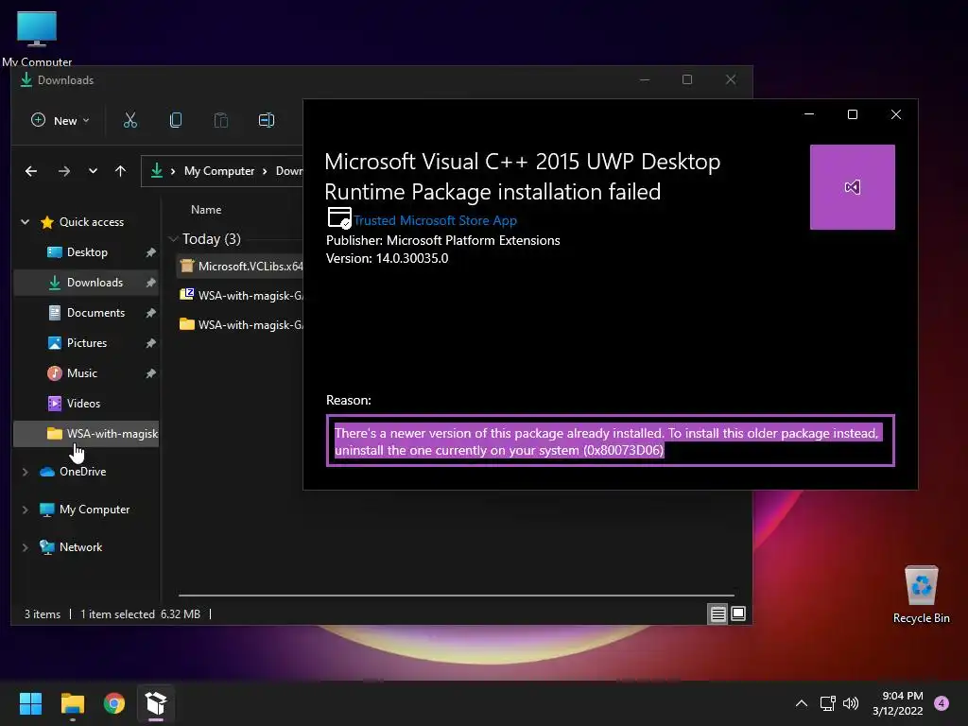Go back with the left arrow
This screenshot has width=968, height=726.
tap(31, 171)
